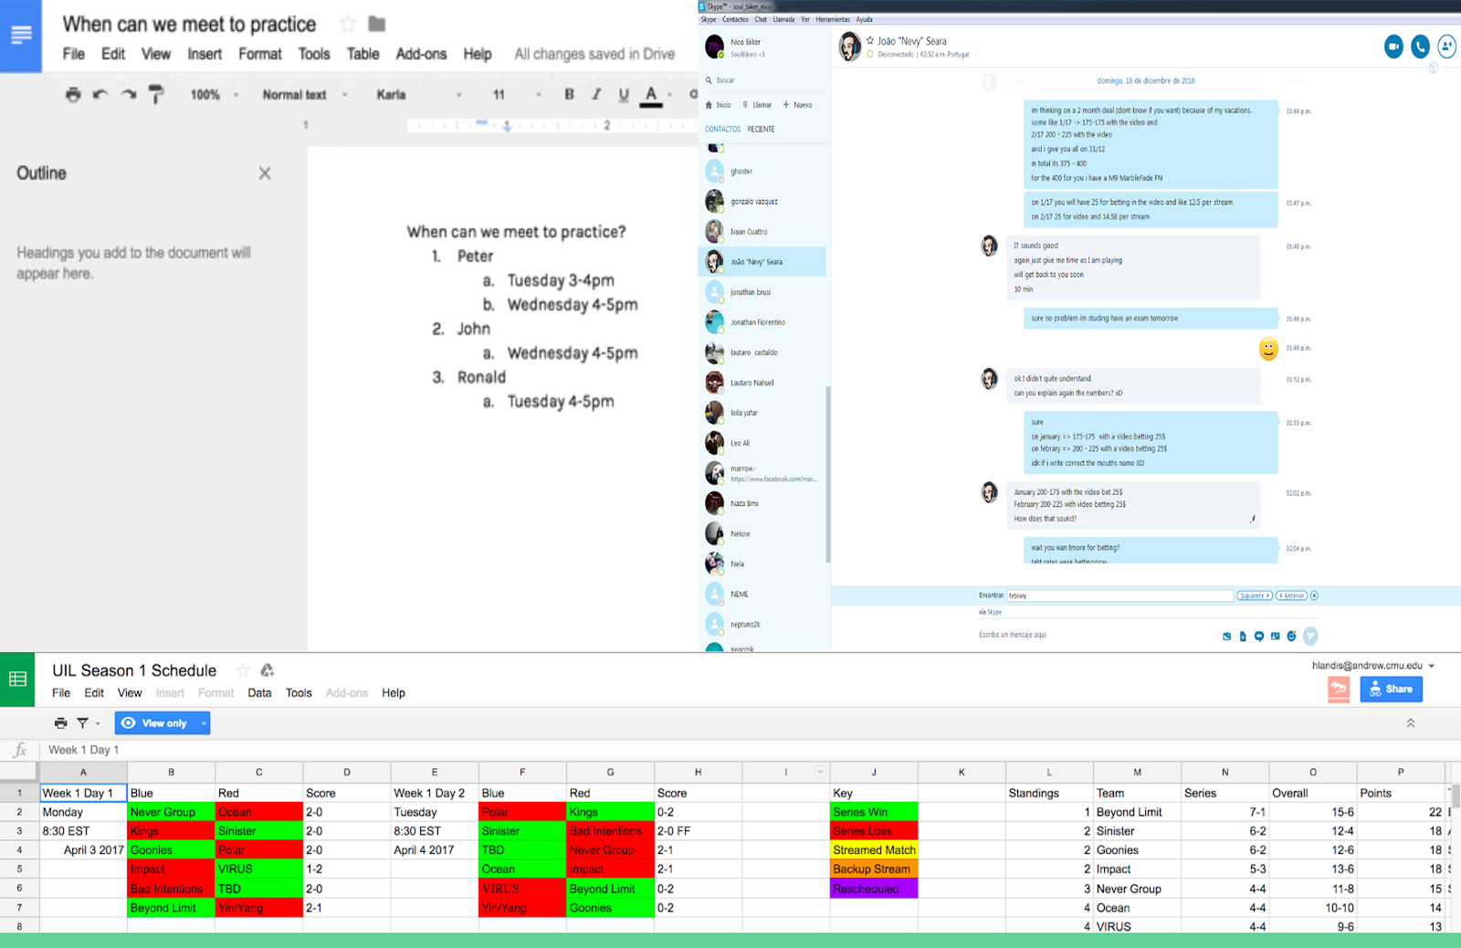1461x948 pixels.
Task: Open the emoticon picker in Skype
Action: click(x=1291, y=636)
